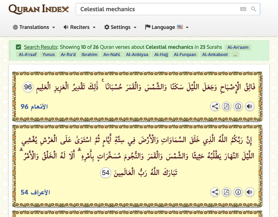Filter by the Ar-Ra'd surah tag
This screenshot has width=278, height=217.
[x=68, y=55]
